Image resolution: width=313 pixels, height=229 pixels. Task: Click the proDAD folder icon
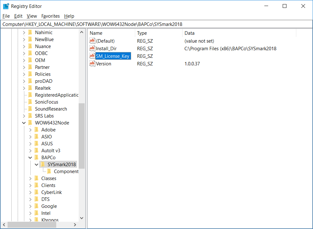point(30,81)
